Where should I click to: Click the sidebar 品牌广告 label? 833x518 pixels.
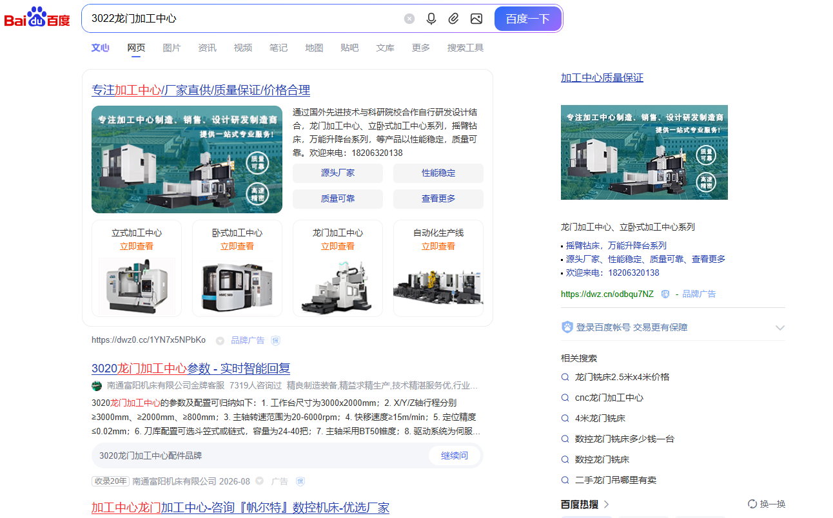point(699,294)
